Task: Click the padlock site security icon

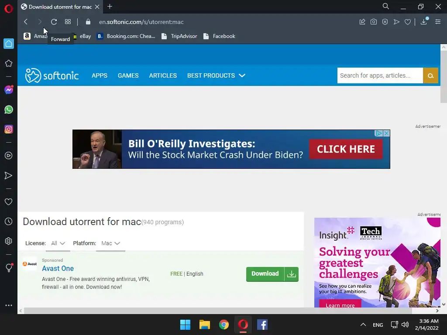Action: pyautogui.click(x=88, y=22)
